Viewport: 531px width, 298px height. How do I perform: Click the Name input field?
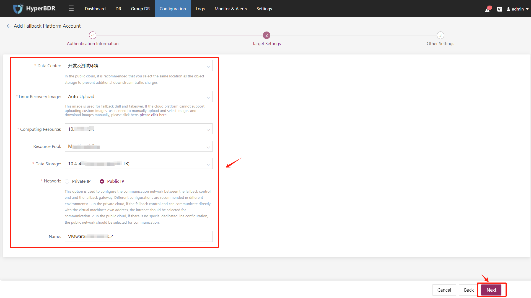point(139,236)
